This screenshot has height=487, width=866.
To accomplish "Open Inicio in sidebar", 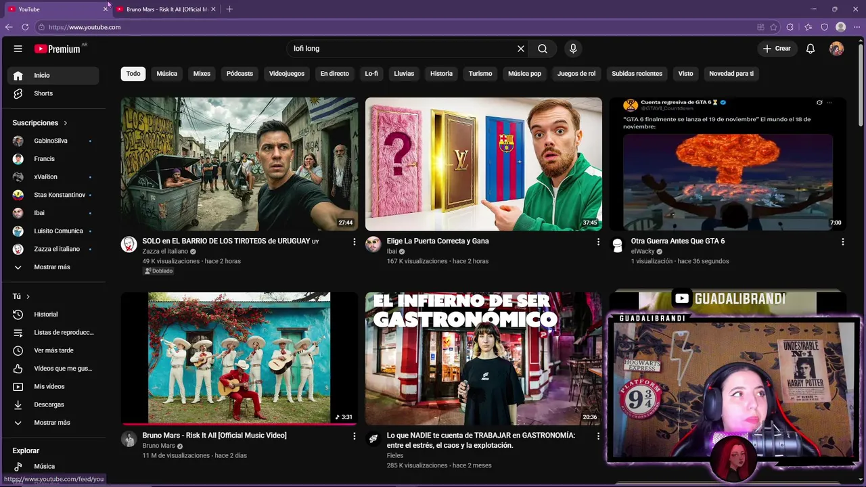I will (x=54, y=75).
